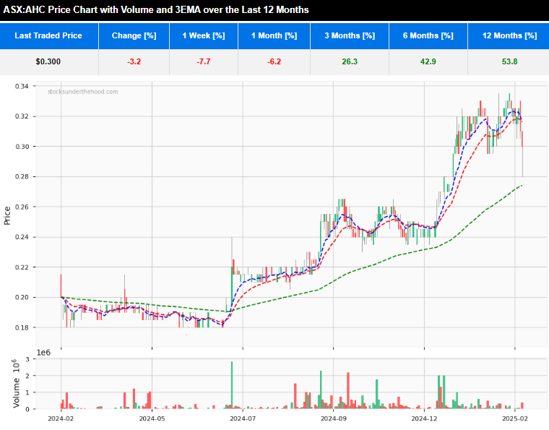Select the 1 Month [%] header
Screen dimensions: 549x430
pyautogui.click(x=274, y=35)
